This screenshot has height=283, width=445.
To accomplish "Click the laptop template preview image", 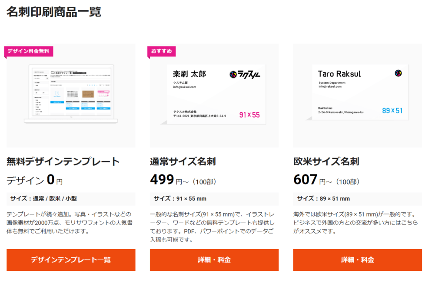I will 71,94.
